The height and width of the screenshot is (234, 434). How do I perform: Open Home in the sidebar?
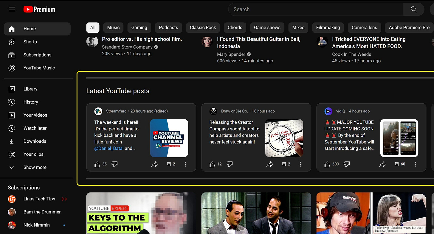point(37,29)
